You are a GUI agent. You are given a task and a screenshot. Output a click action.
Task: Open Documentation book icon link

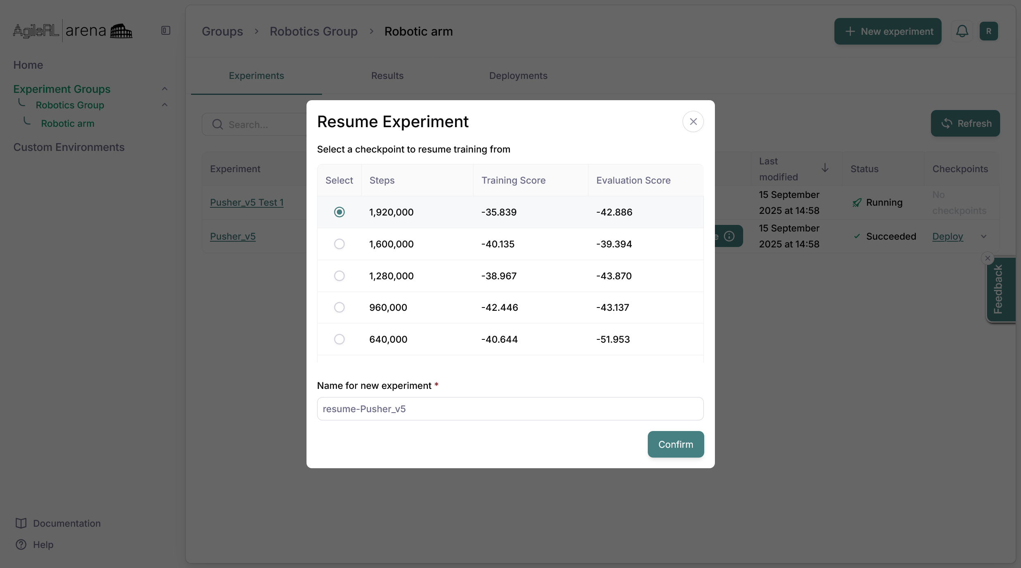(x=21, y=523)
